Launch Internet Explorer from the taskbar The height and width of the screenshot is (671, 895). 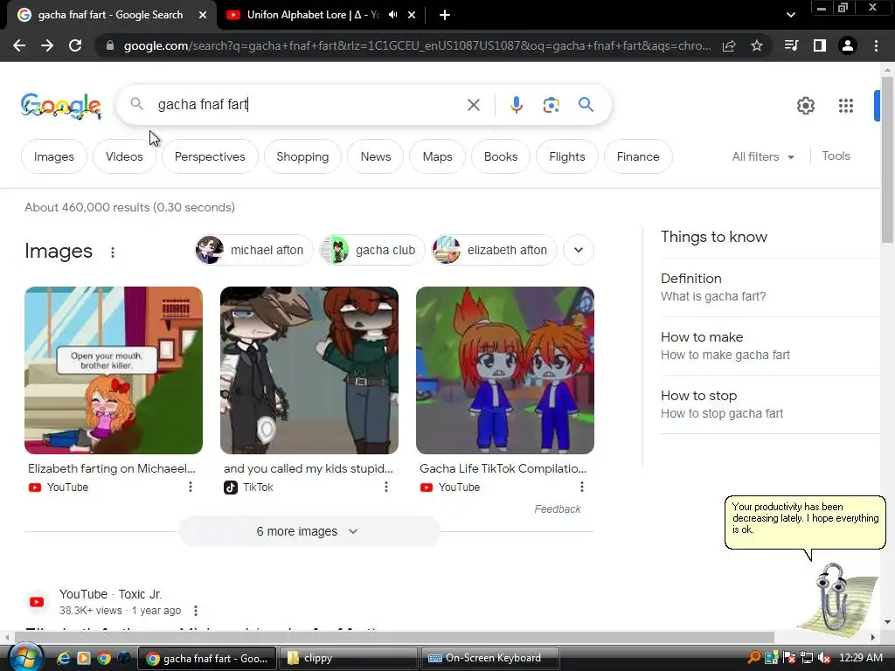point(63,658)
